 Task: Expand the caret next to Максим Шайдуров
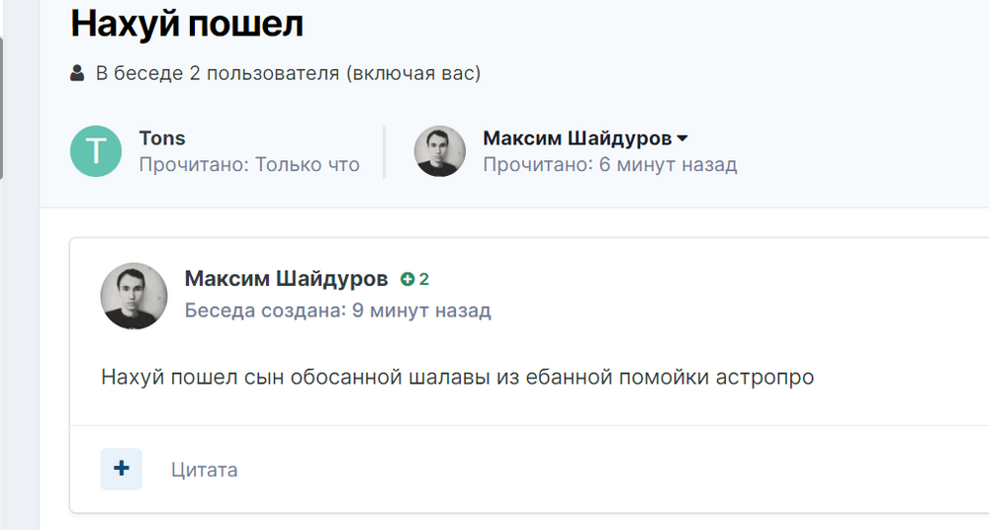tap(682, 138)
